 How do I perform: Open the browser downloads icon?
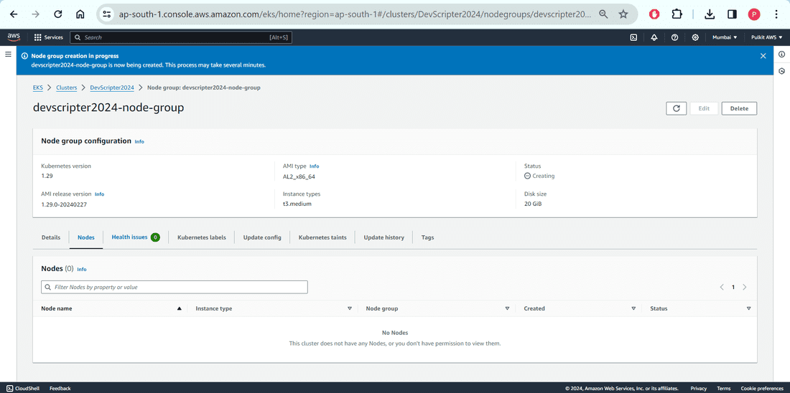(710, 14)
